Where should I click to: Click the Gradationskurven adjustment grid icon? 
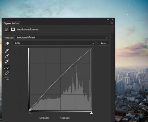7,29
